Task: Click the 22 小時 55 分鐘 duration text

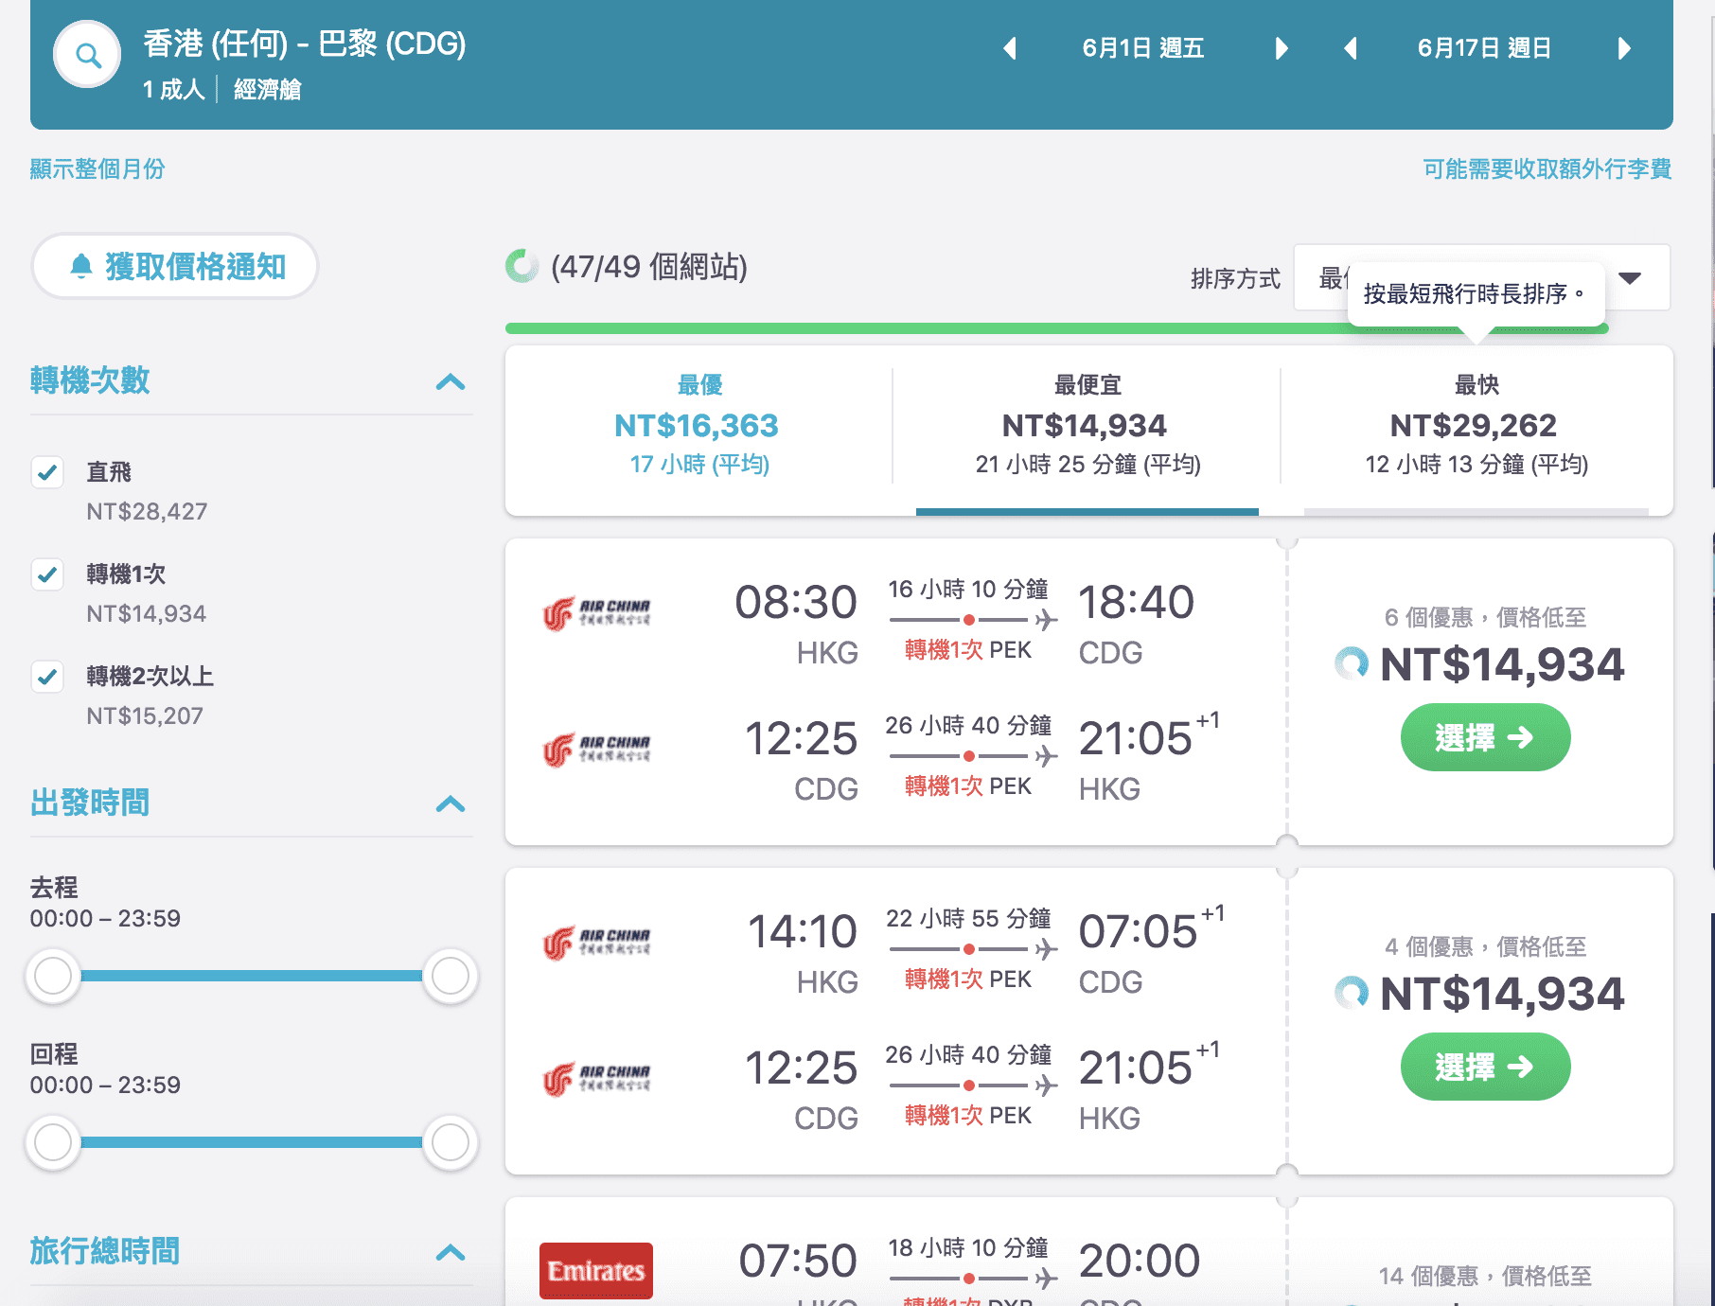Action: 968,918
